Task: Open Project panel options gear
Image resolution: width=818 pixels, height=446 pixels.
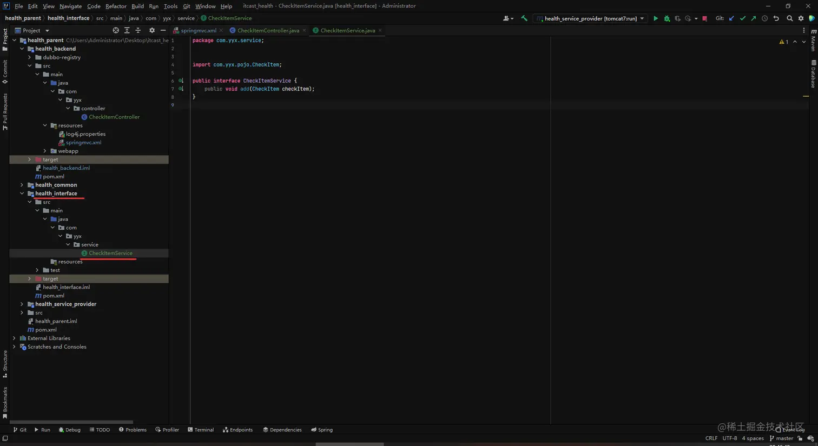Action: (x=151, y=30)
